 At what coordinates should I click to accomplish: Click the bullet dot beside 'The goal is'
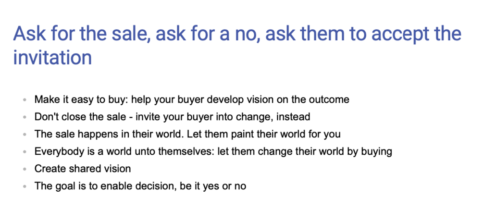coord(25,186)
